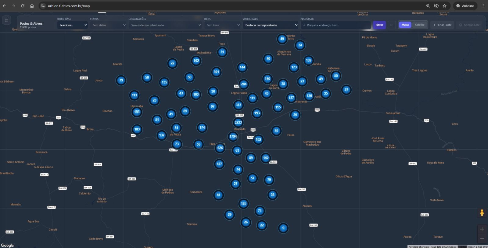Open the Localizações dropdown
This screenshot has height=248, width=488.
point(166,25)
